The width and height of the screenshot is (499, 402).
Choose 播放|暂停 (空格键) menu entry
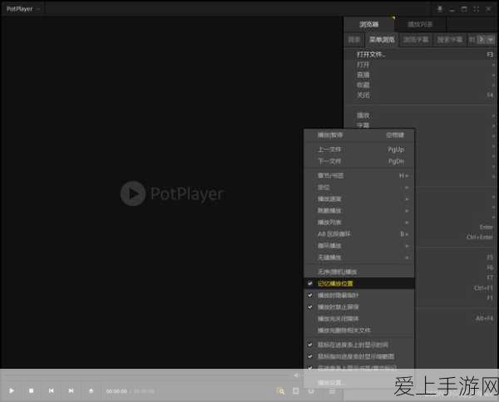pyautogui.click(x=359, y=135)
